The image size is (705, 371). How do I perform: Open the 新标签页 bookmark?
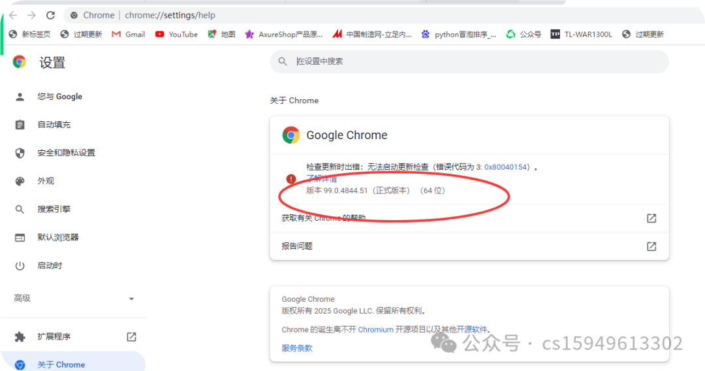point(29,34)
